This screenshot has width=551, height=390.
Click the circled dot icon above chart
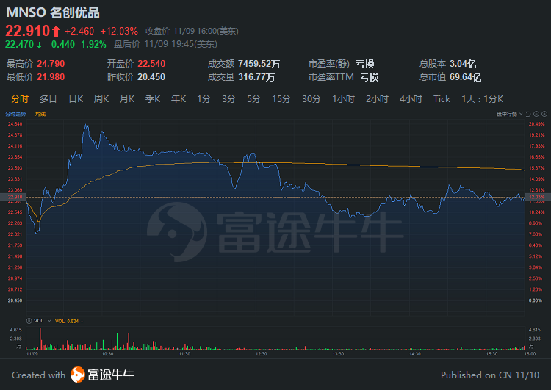point(544,114)
